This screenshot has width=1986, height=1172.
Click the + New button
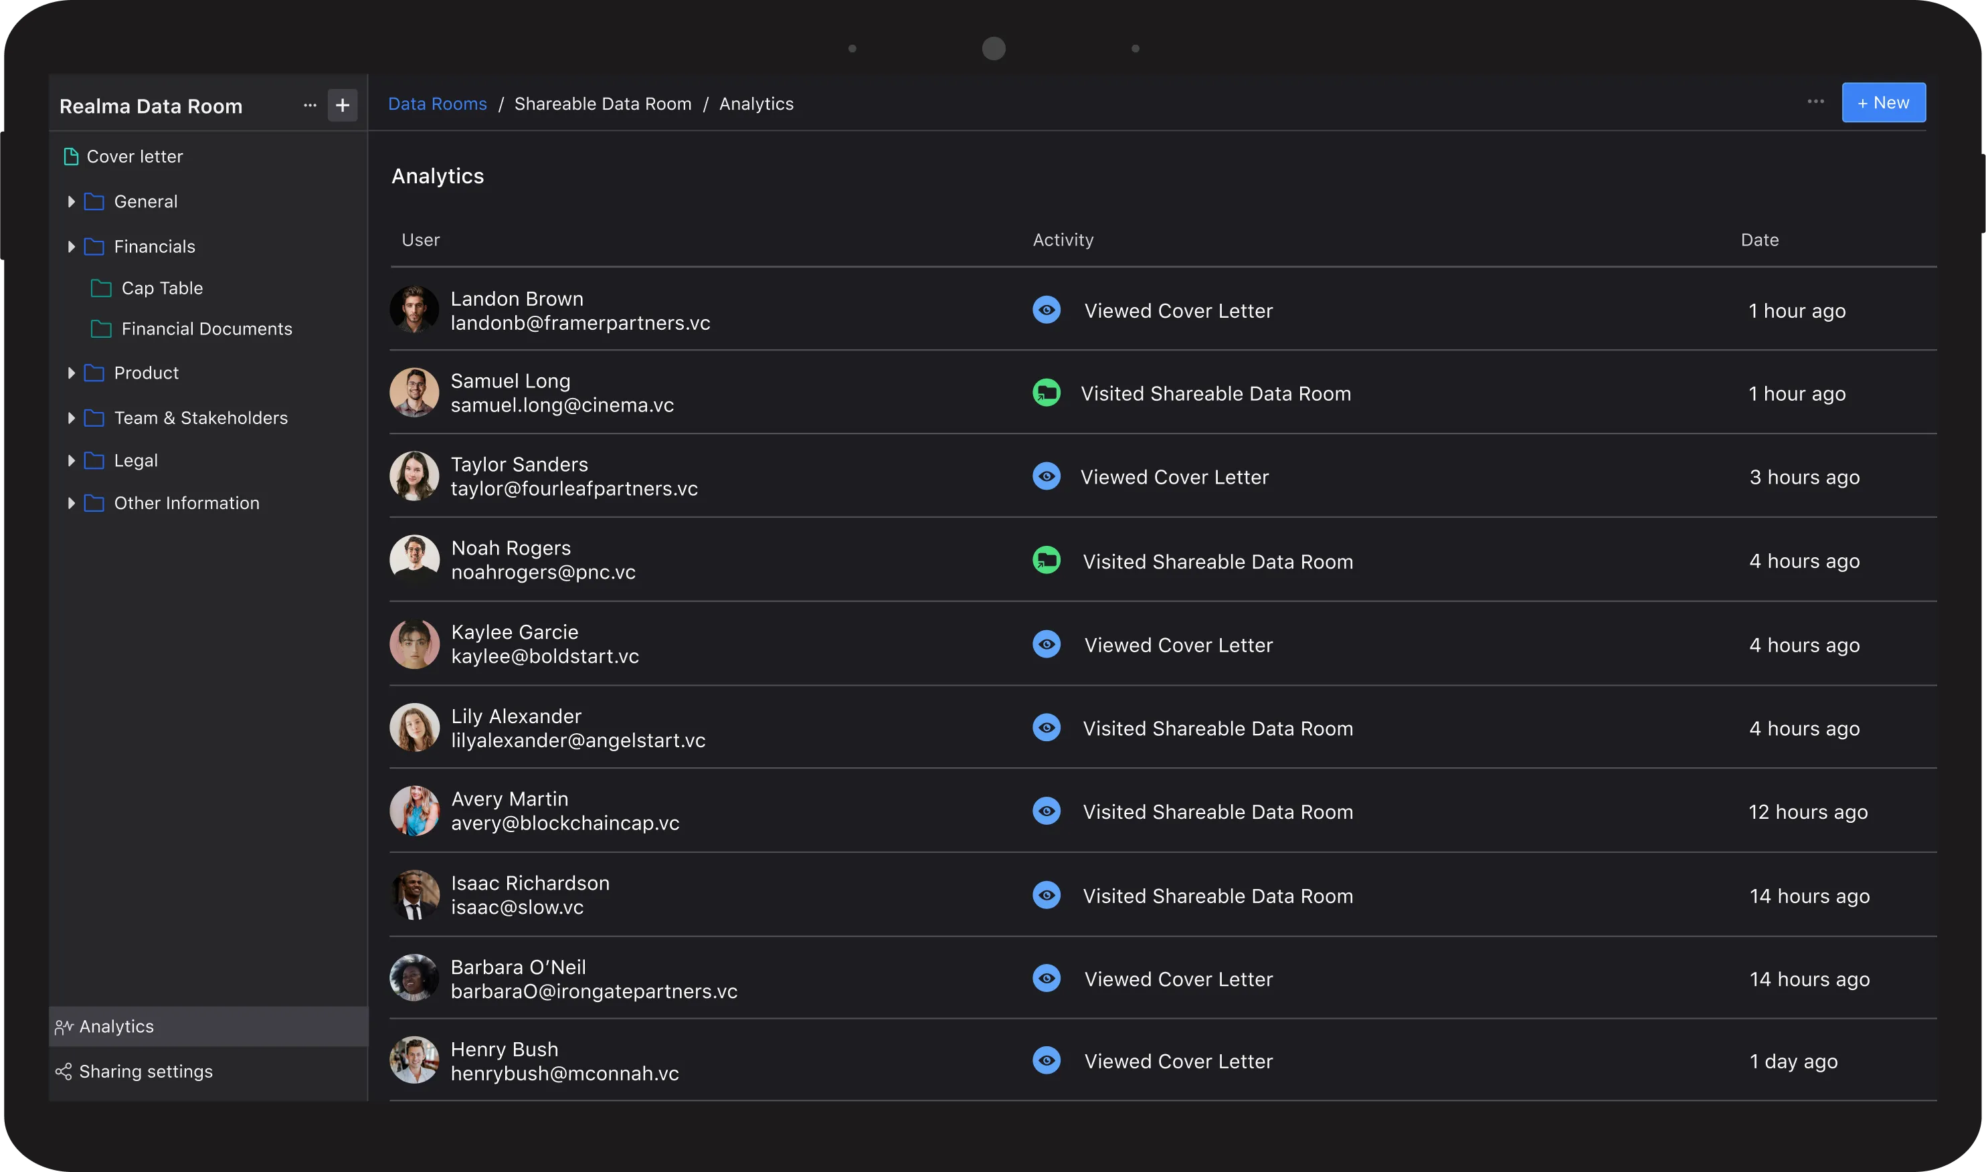point(1882,102)
